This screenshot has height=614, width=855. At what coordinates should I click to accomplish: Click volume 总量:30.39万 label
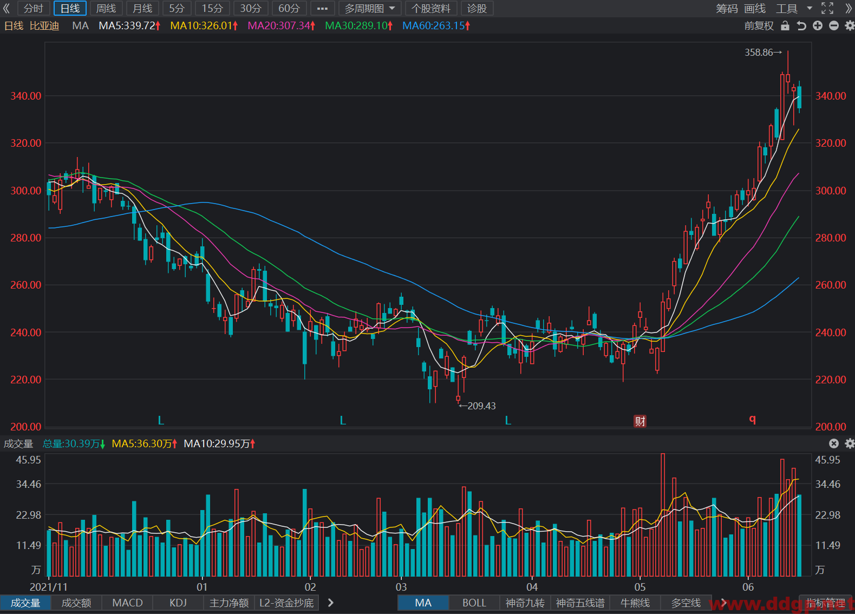(x=74, y=443)
